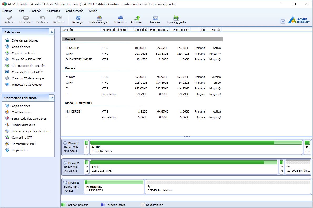Launch Convertir NTFS a FAT32
The height and width of the screenshot is (208, 313).
(x=27, y=72)
